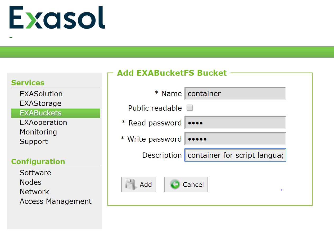Click the Exasol logo

57,18
